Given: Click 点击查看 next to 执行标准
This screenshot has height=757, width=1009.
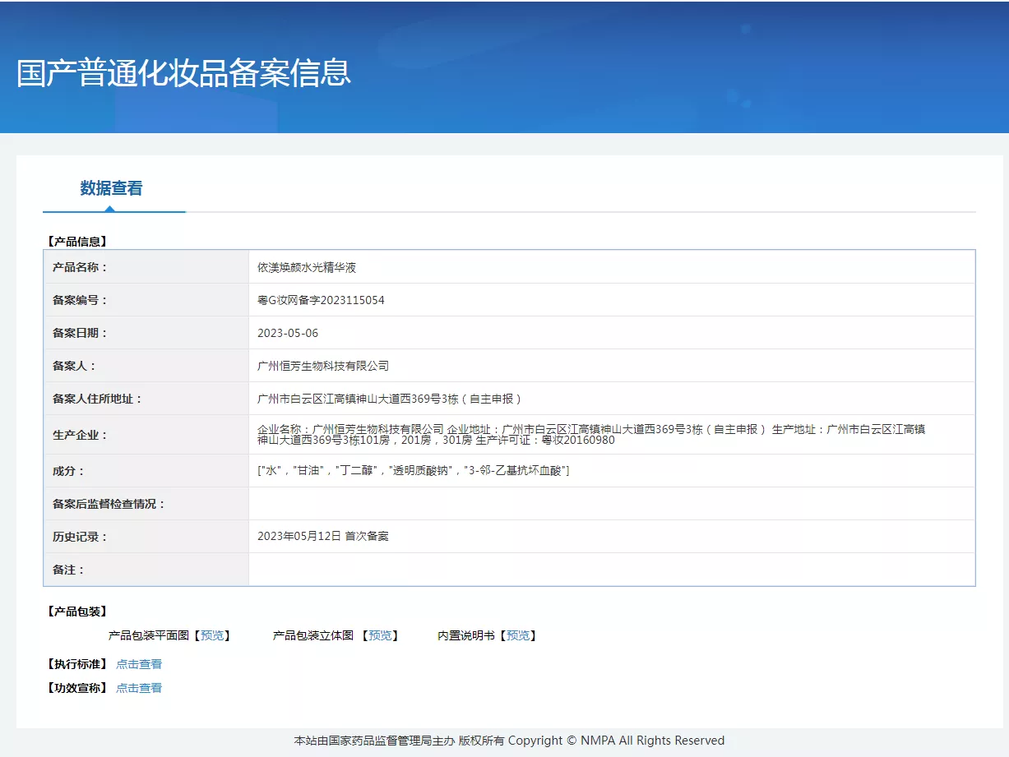Looking at the screenshot, I should point(139,664).
